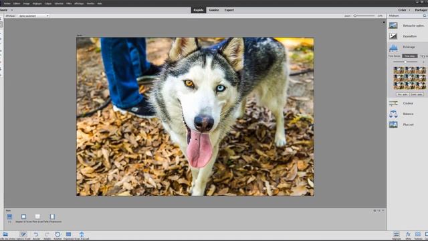This screenshot has width=428, height=241.
Task: Open the Textures panel
Action: [418, 236]
